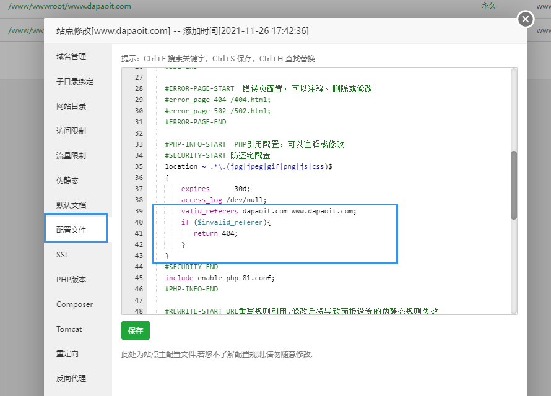The height and width of the screenshot is (396, 551).
Task: Open the 访问限制 tab
Action: pyautogui.click(x=71, y=131)
